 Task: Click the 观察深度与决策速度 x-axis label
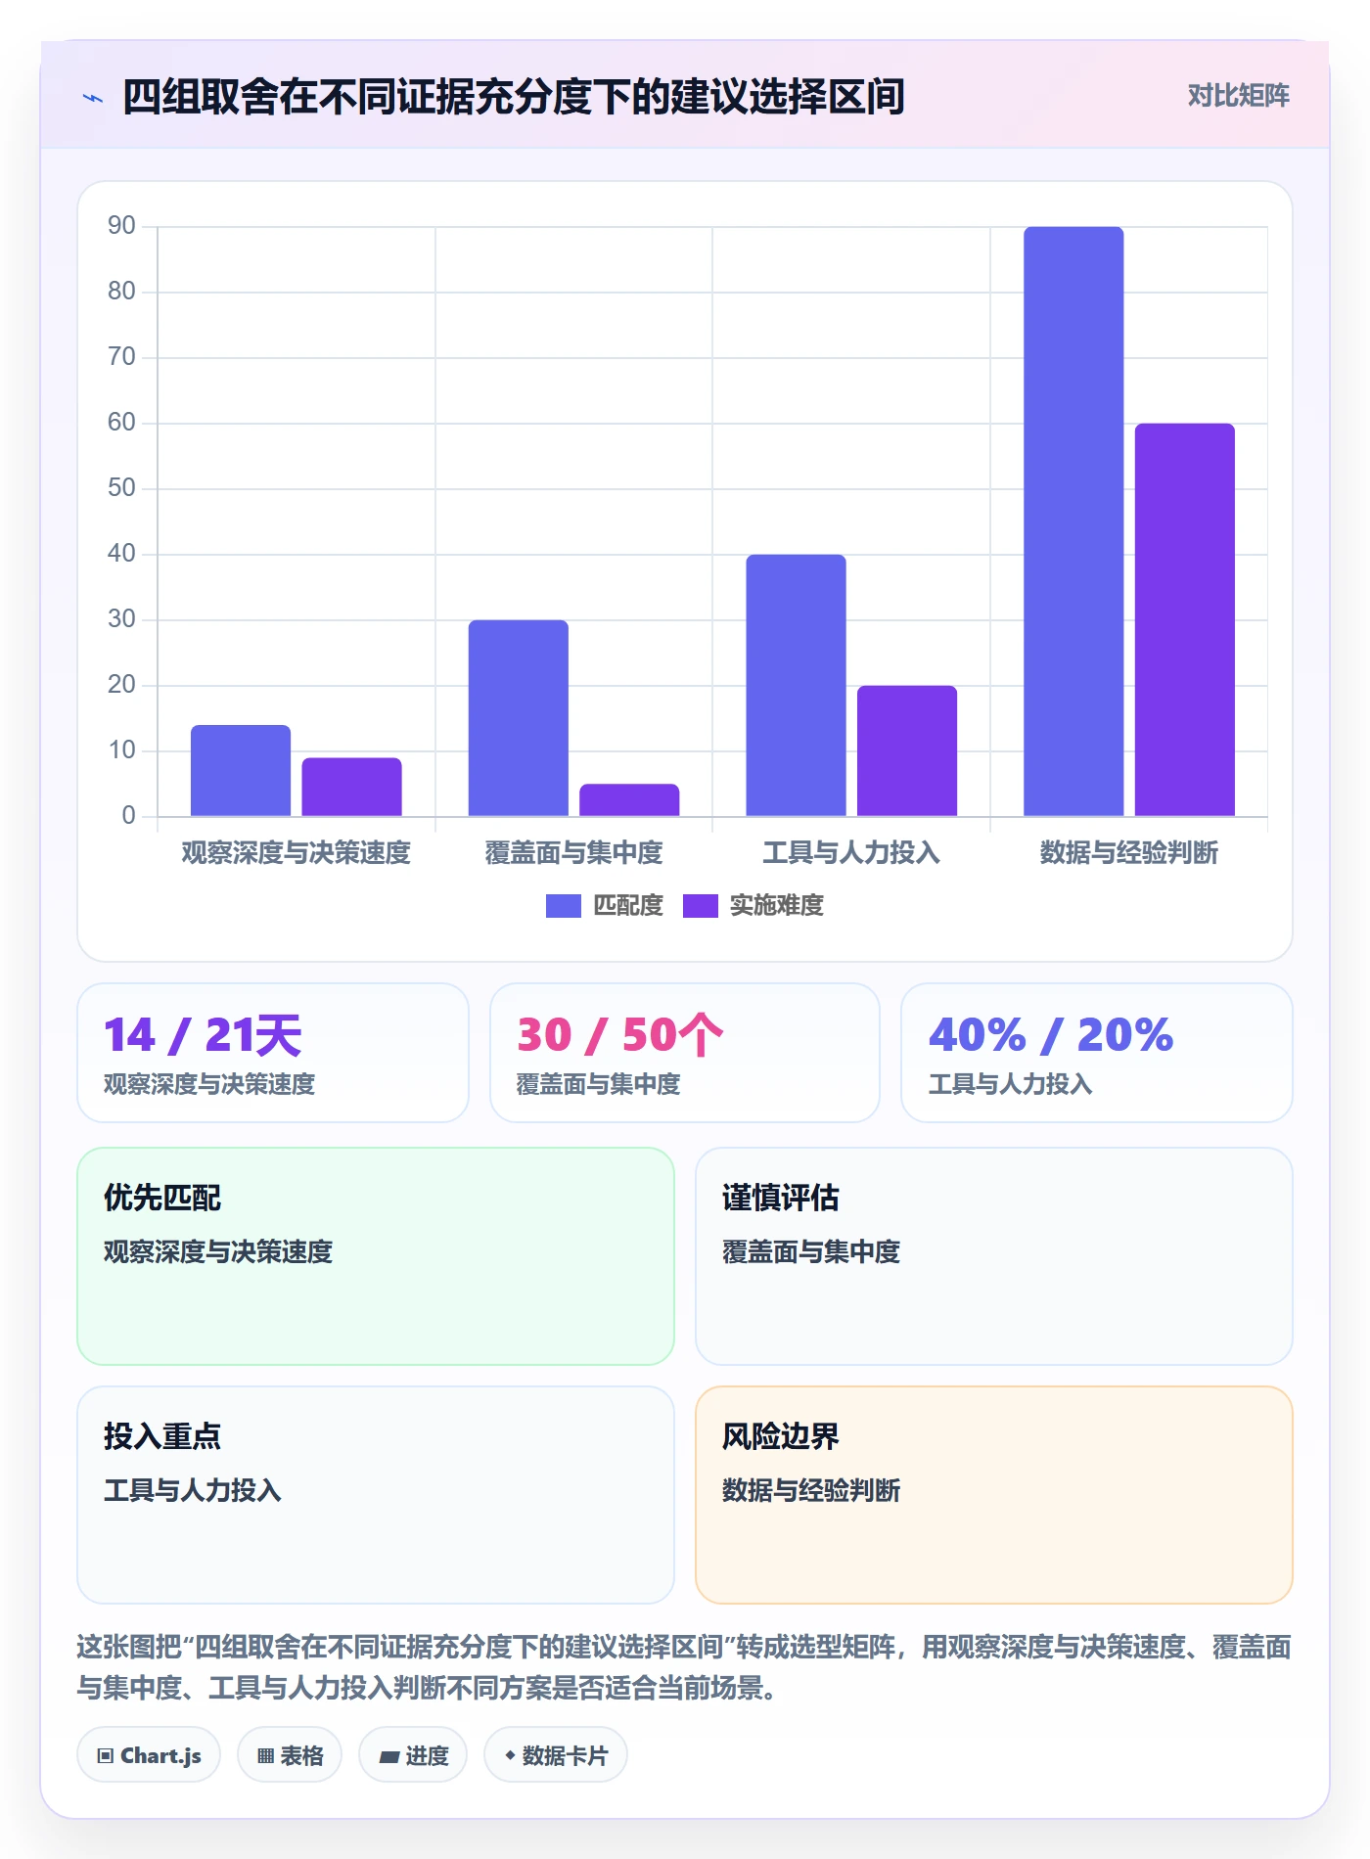[297, 853]
